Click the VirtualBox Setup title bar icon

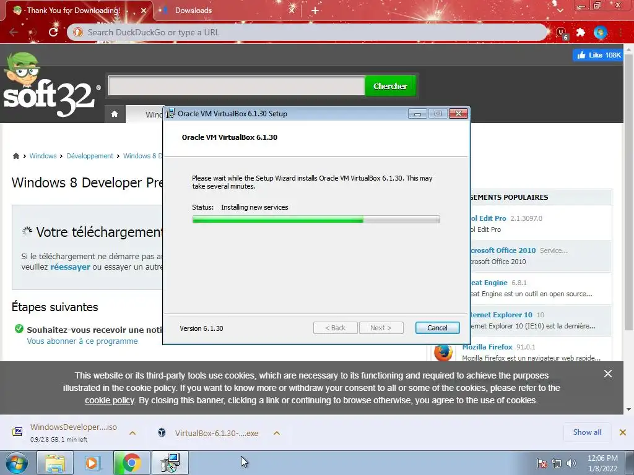pos(171,114)
